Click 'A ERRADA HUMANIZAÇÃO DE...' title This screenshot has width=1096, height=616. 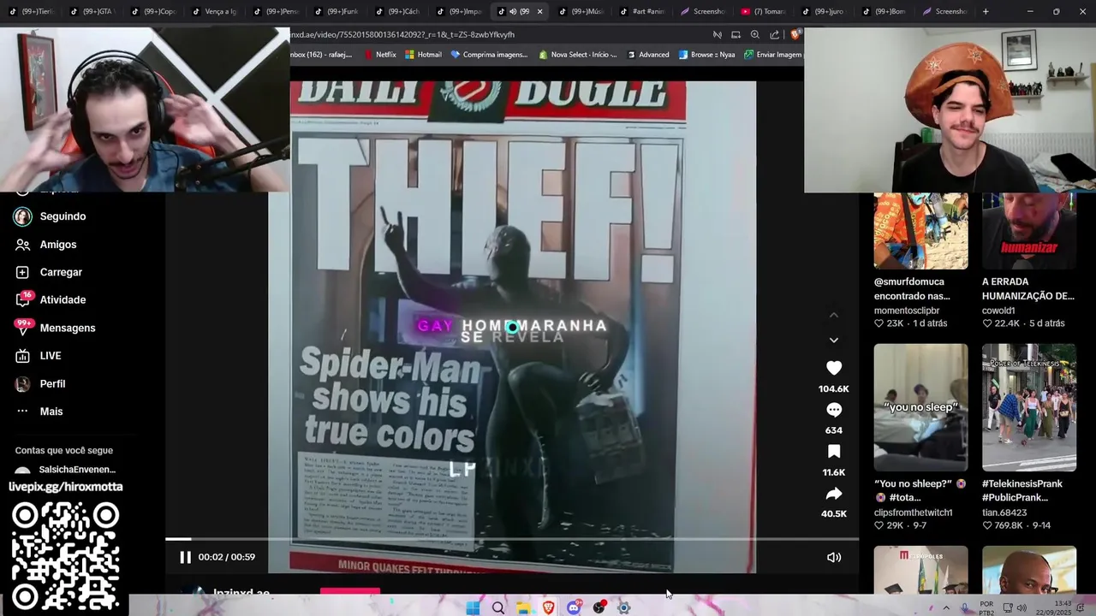1028,289
